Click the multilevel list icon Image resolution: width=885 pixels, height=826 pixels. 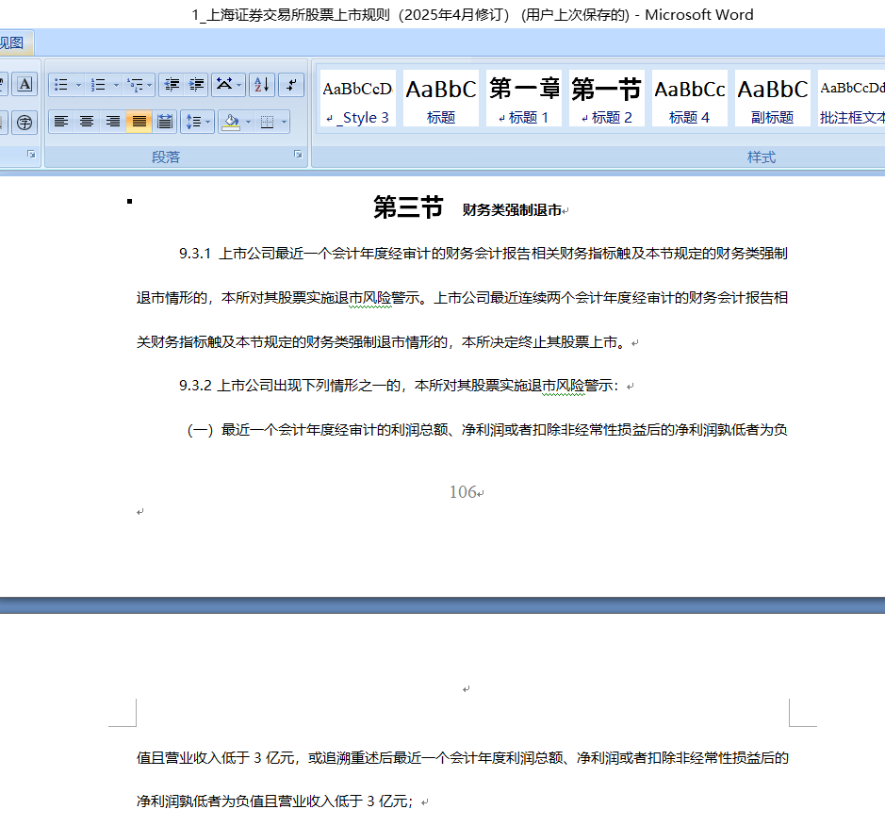click(x=136, y=85)
